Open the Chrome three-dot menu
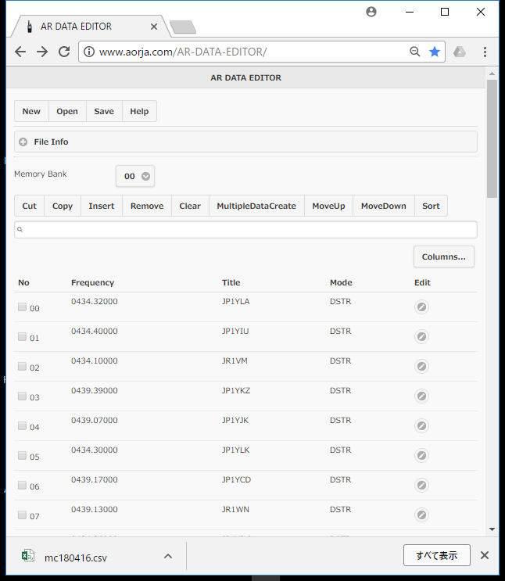505x581 pixels. pyautogui.click(x=485, y=52)
